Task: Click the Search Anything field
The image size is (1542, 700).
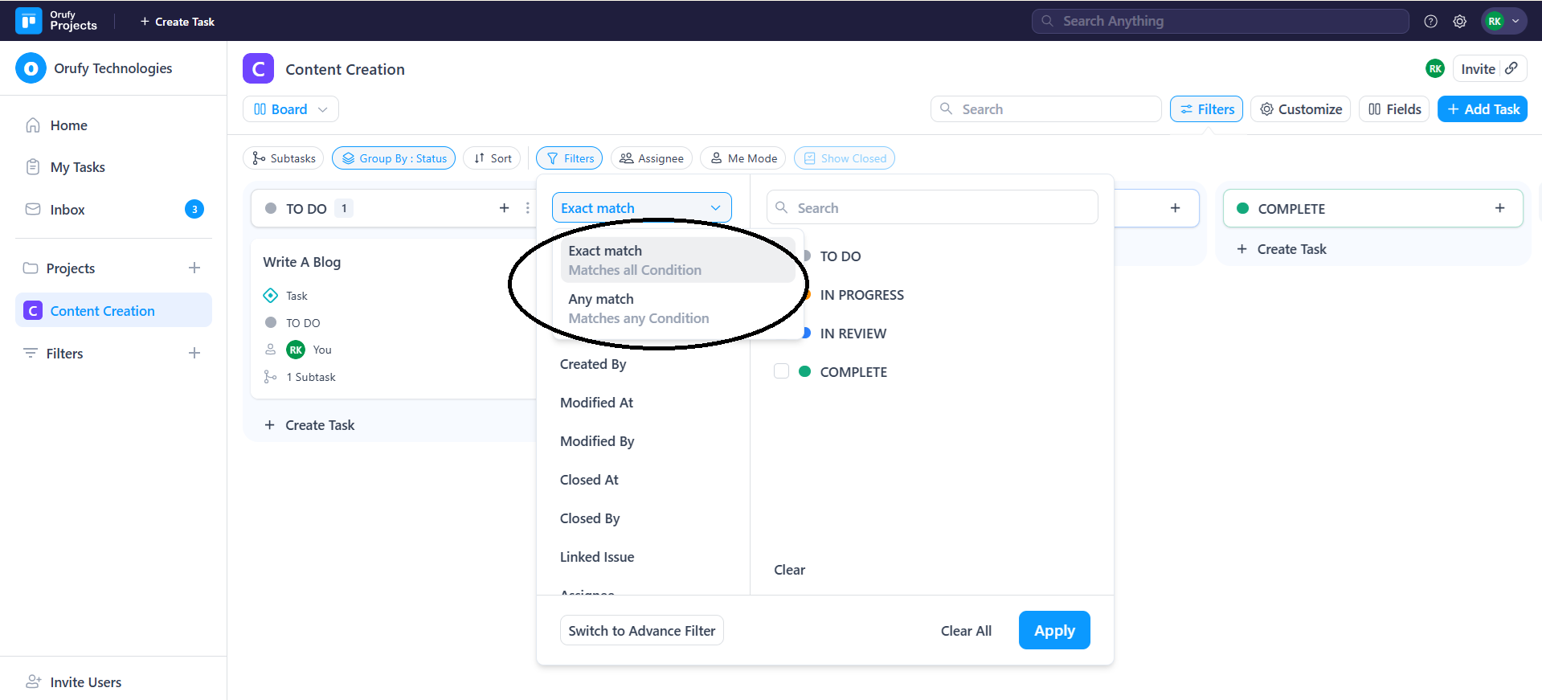Action: (x=1220, y=22)
